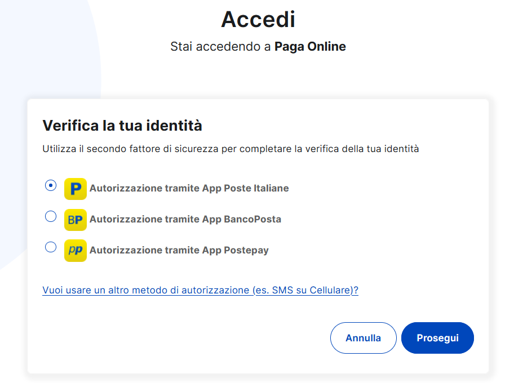Click the Prosegui button
Viewport: 514px width, 383px height.
pos(437,338)
